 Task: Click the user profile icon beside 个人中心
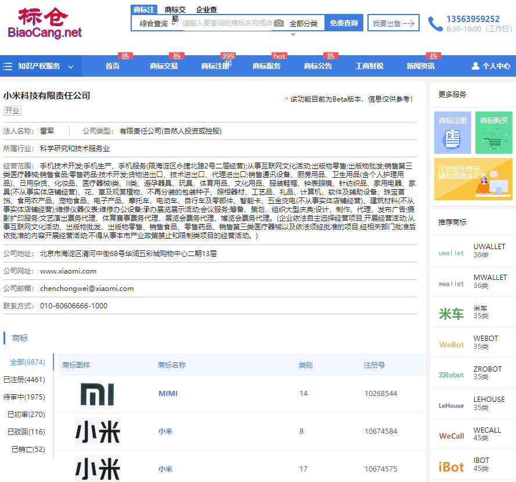pos(475,66)
